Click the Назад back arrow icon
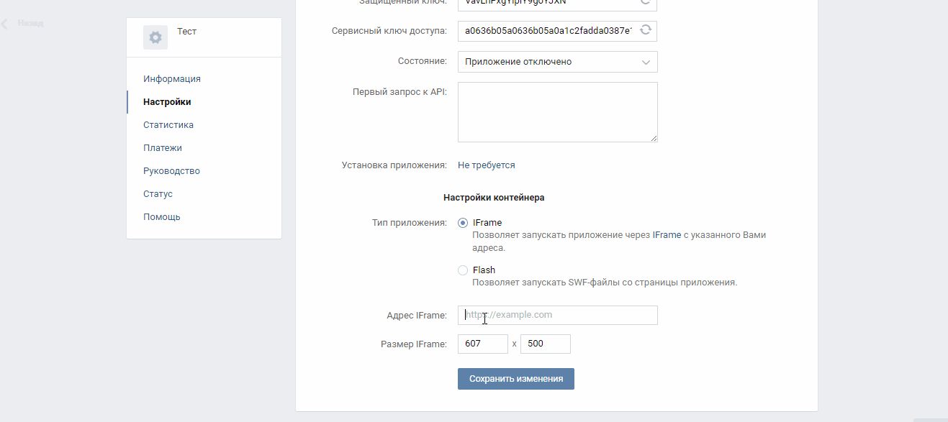This screenshot has height=422, width=948. click(x=6, y=24)
